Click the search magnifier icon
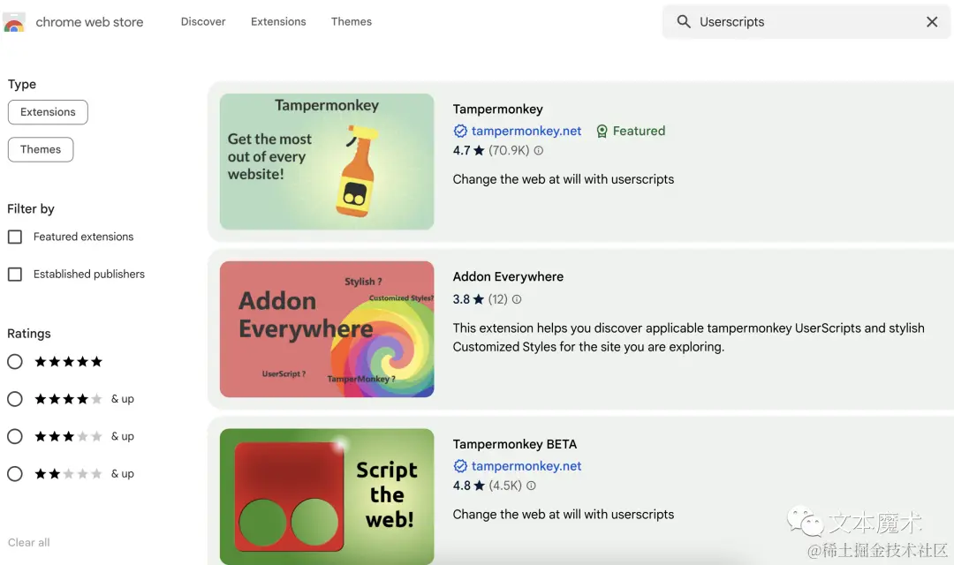The width and height of the screenshot is (954, 565). [684, 22]
